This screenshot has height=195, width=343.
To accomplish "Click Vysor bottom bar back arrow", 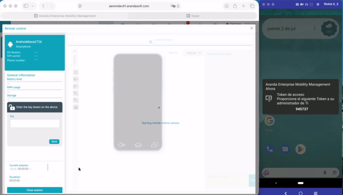I will click(286, 193).
